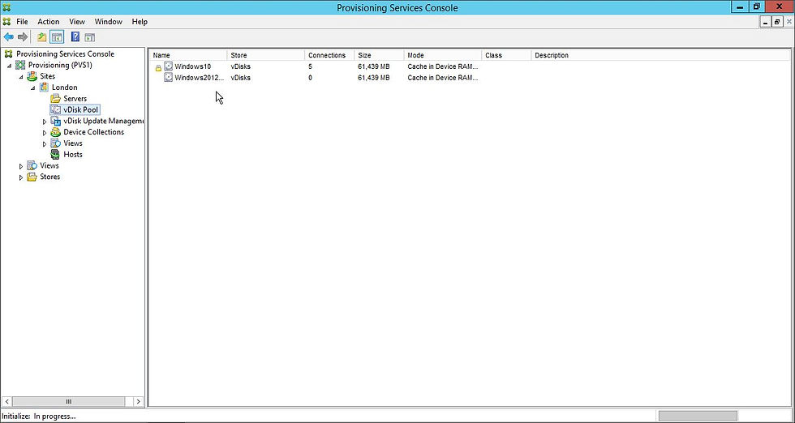Collapse the Provisioning (PVS1) node

pyautogui.click(x=9, y=66)
